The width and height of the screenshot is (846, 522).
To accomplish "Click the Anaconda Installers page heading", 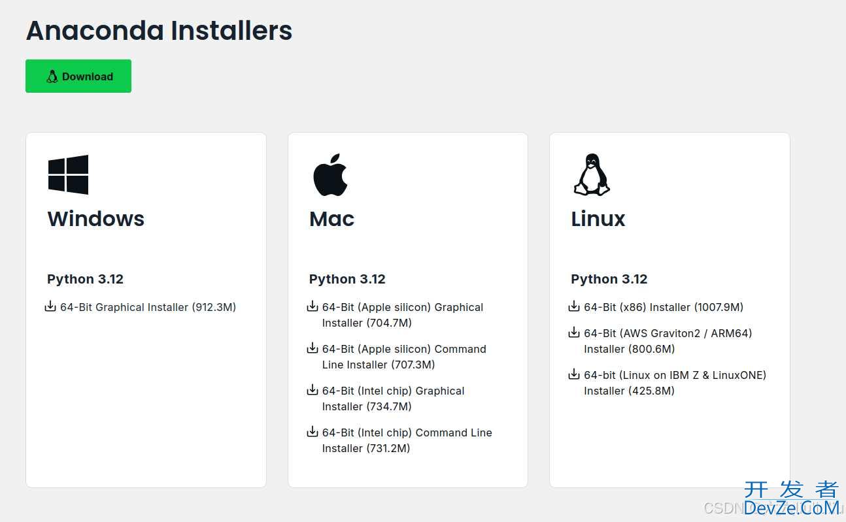I will point(159,31).
